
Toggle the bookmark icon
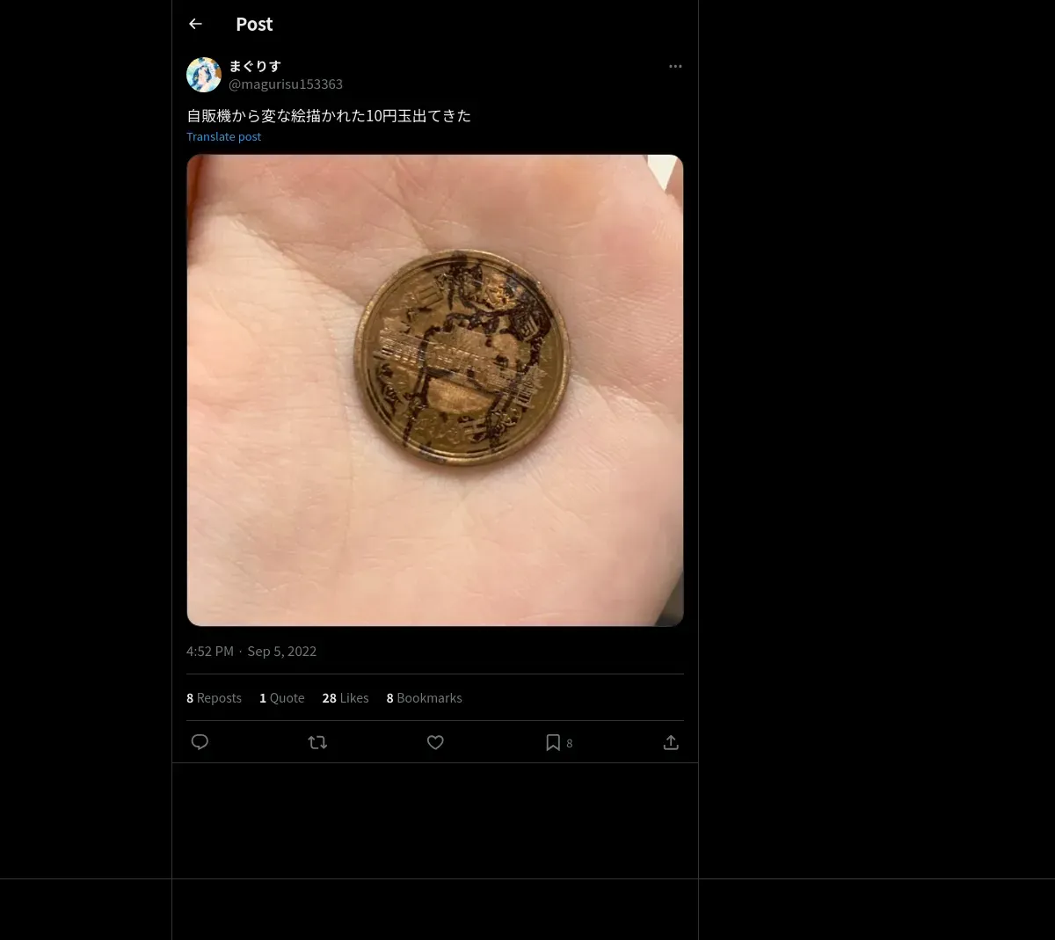553,742
